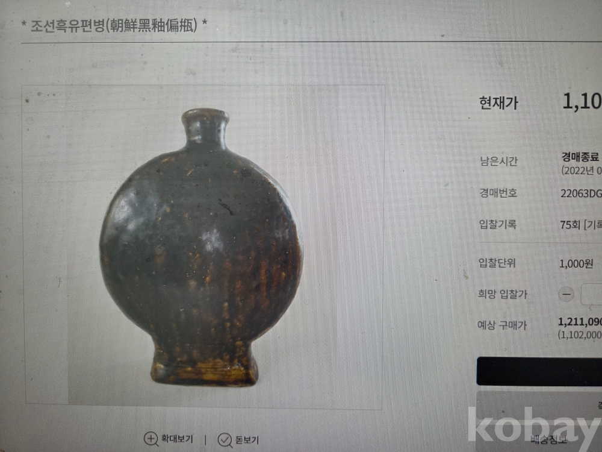The height and width of the screenshot is (452, 602).
Task: Click the 1,000원 bid unit value
Action: click(576, 264)
